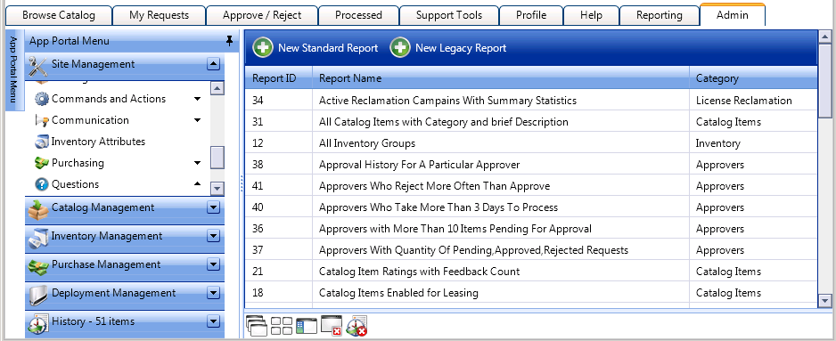Expand the Purchasing submenu arrow
Screen dimensions: 836x341
(197, 163)
